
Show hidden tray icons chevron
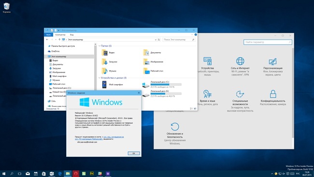[x=272, y=174]
